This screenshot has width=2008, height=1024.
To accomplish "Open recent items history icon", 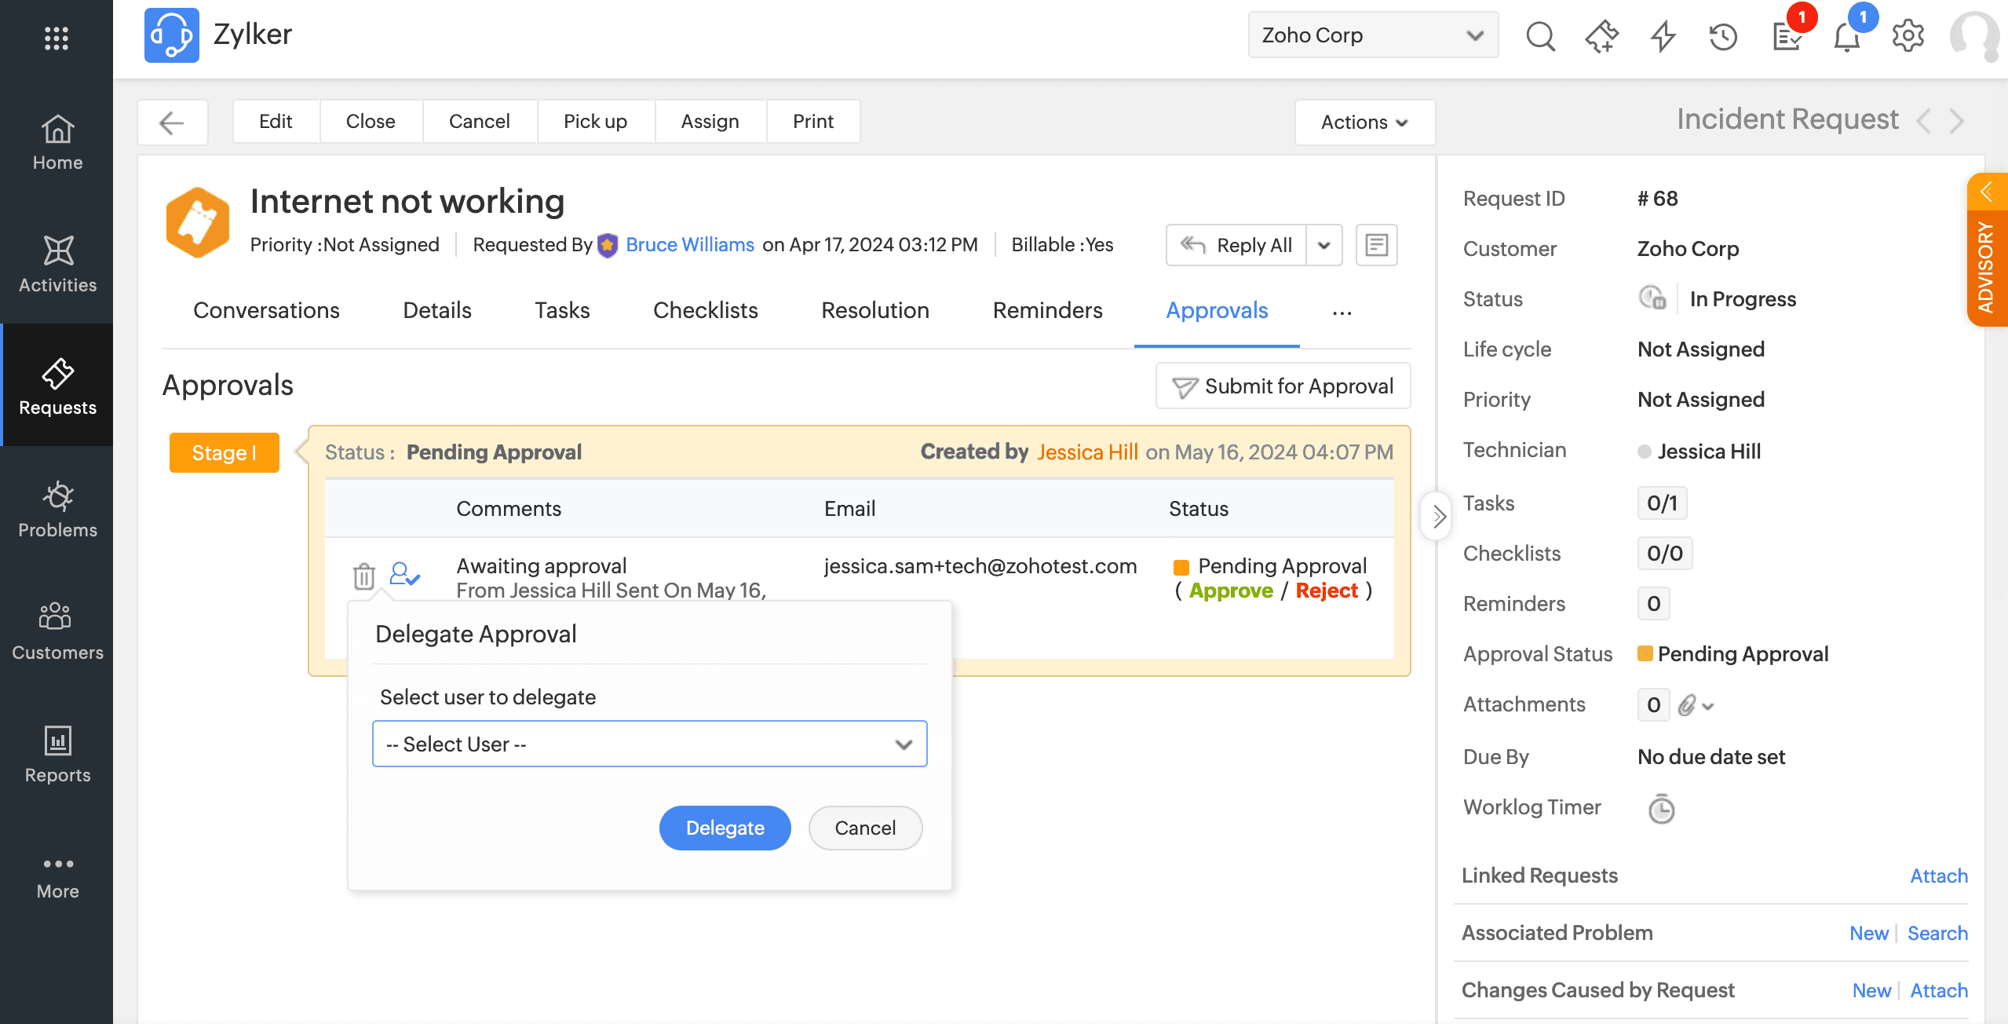I will (1724, 36).
